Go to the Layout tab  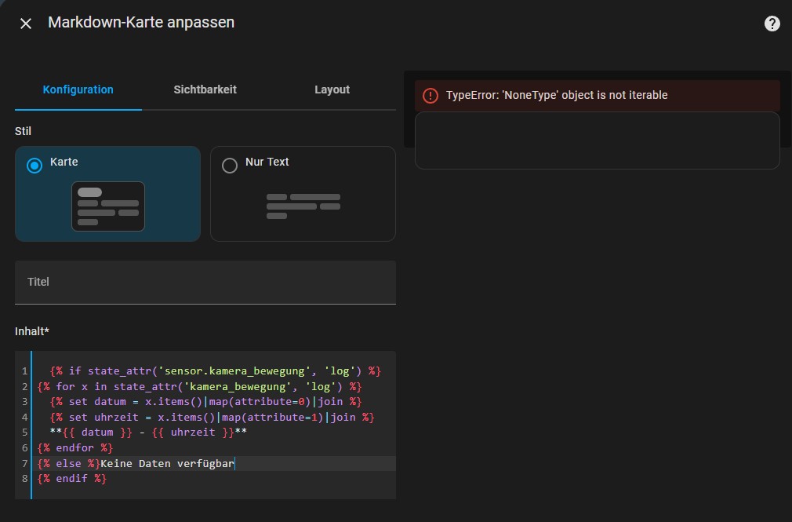332,89
